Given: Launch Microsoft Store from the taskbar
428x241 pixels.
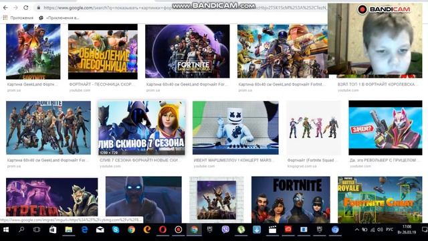Looking at the screenshot, I should click(x=53, y=230).
